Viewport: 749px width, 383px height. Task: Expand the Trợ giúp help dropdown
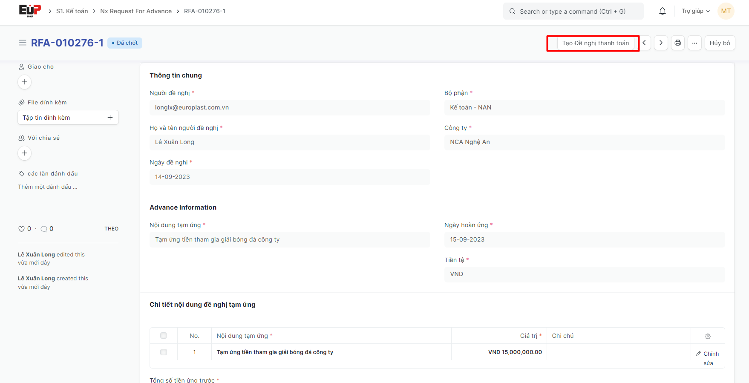pos(695,11)
